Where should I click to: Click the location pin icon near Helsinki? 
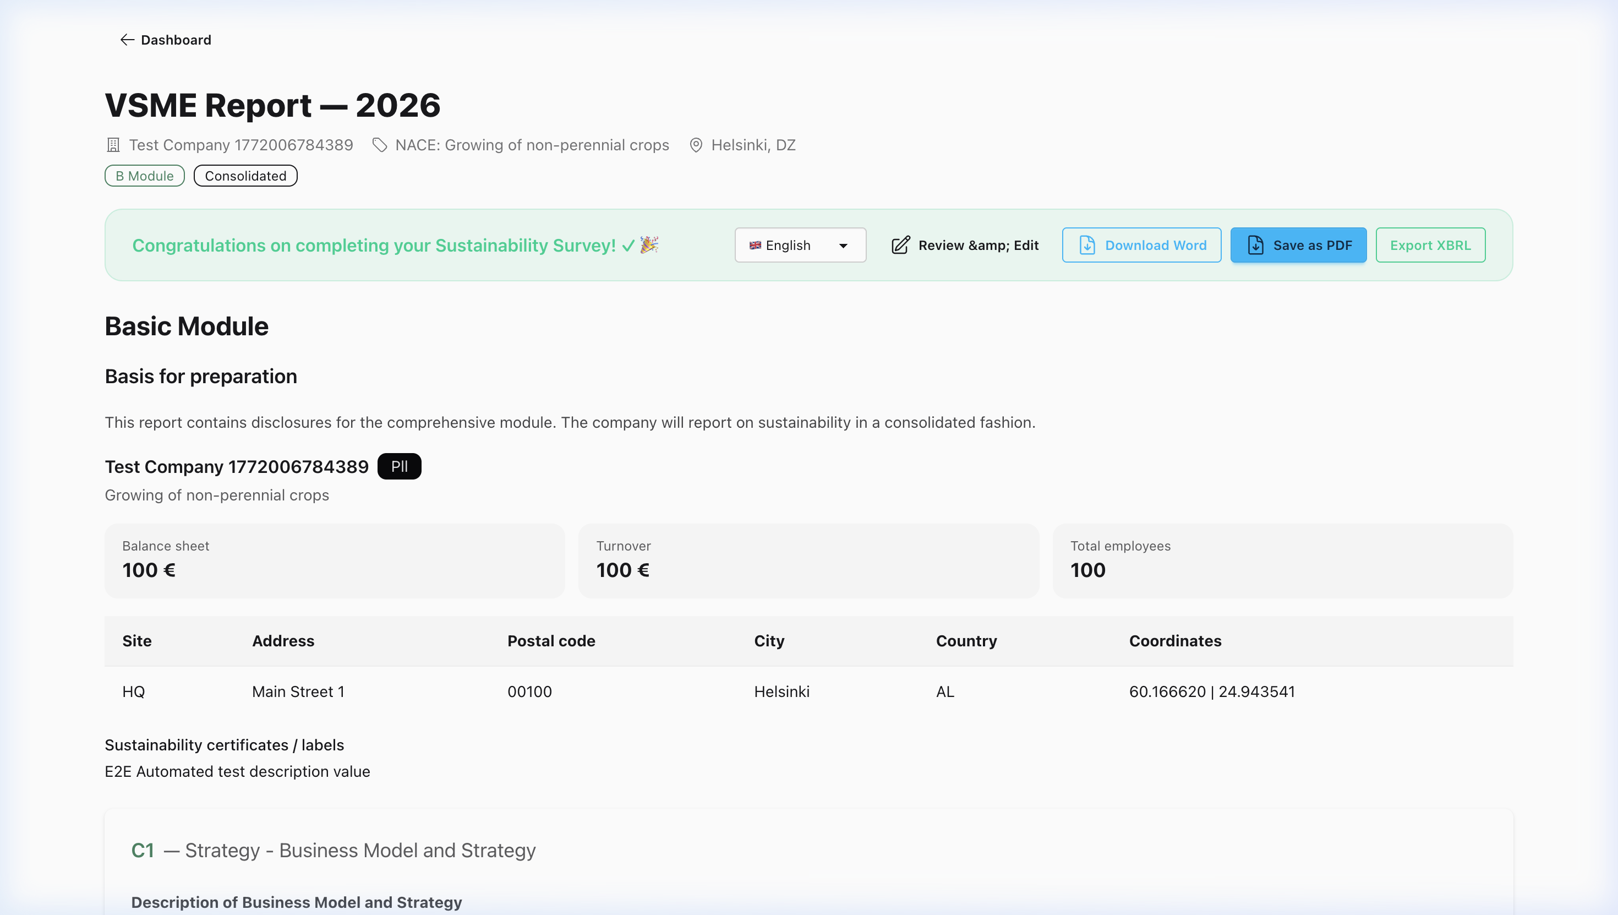pyautogui.click(x=695, y=145)
